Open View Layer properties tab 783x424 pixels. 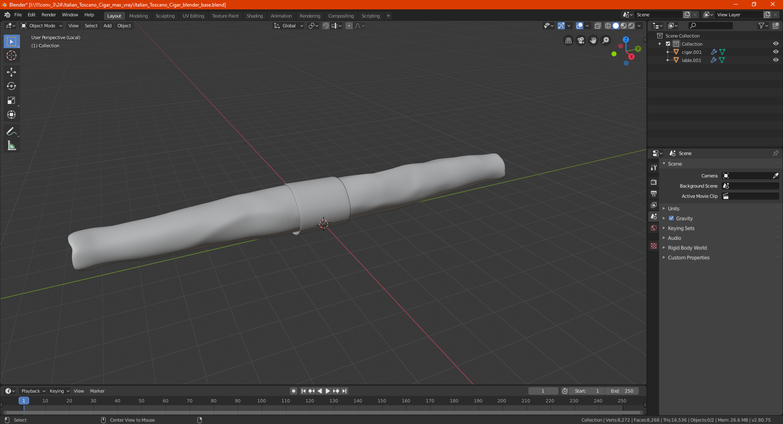point(654,205)
